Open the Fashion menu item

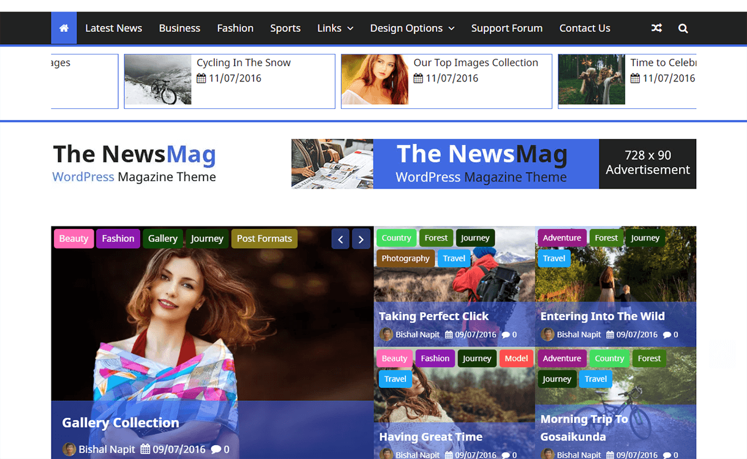coord(235,28)
